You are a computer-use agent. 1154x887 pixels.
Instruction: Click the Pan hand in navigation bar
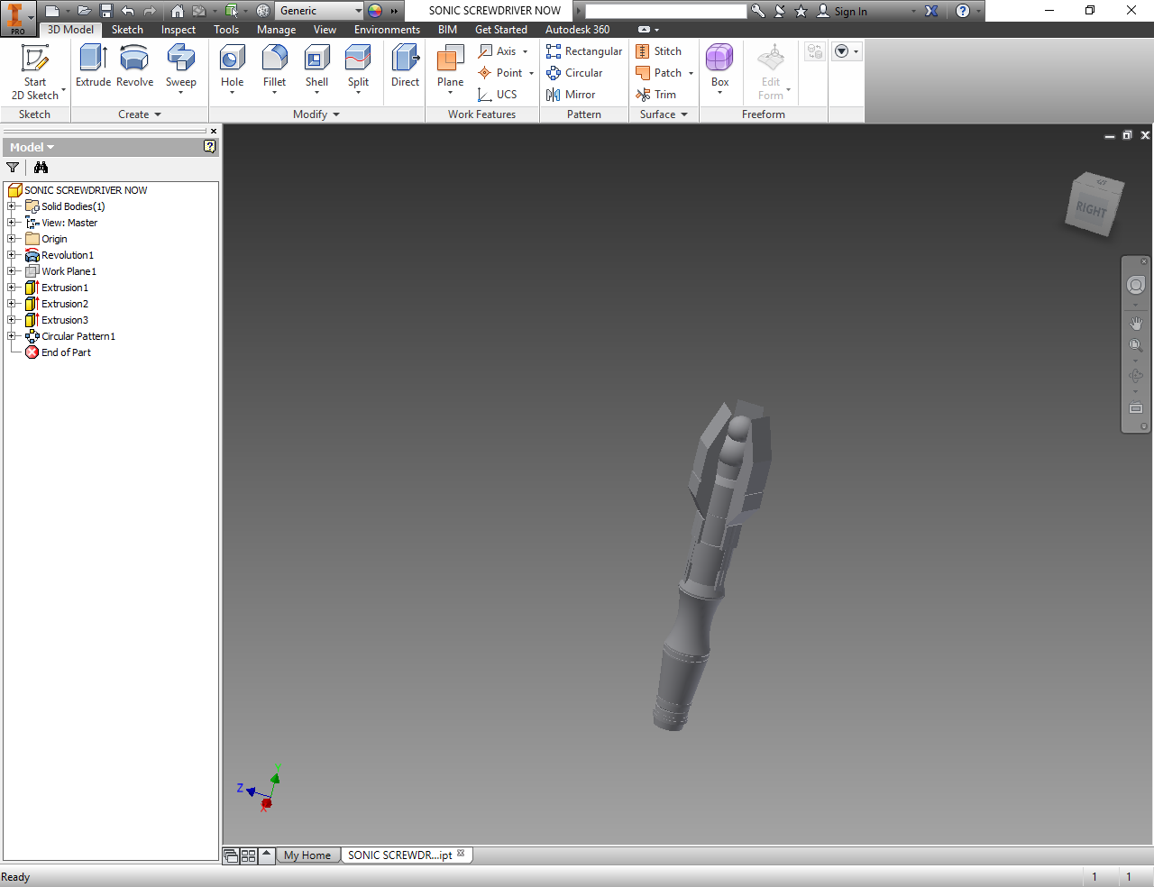click(x=1136, y=324)
